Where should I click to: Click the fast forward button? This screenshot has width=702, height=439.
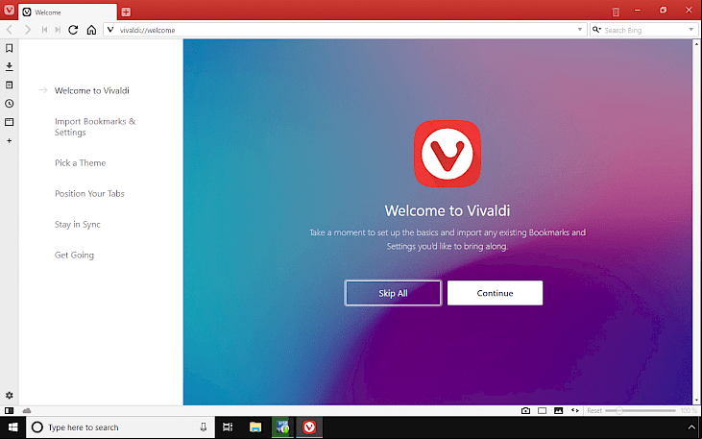[58, 30]
